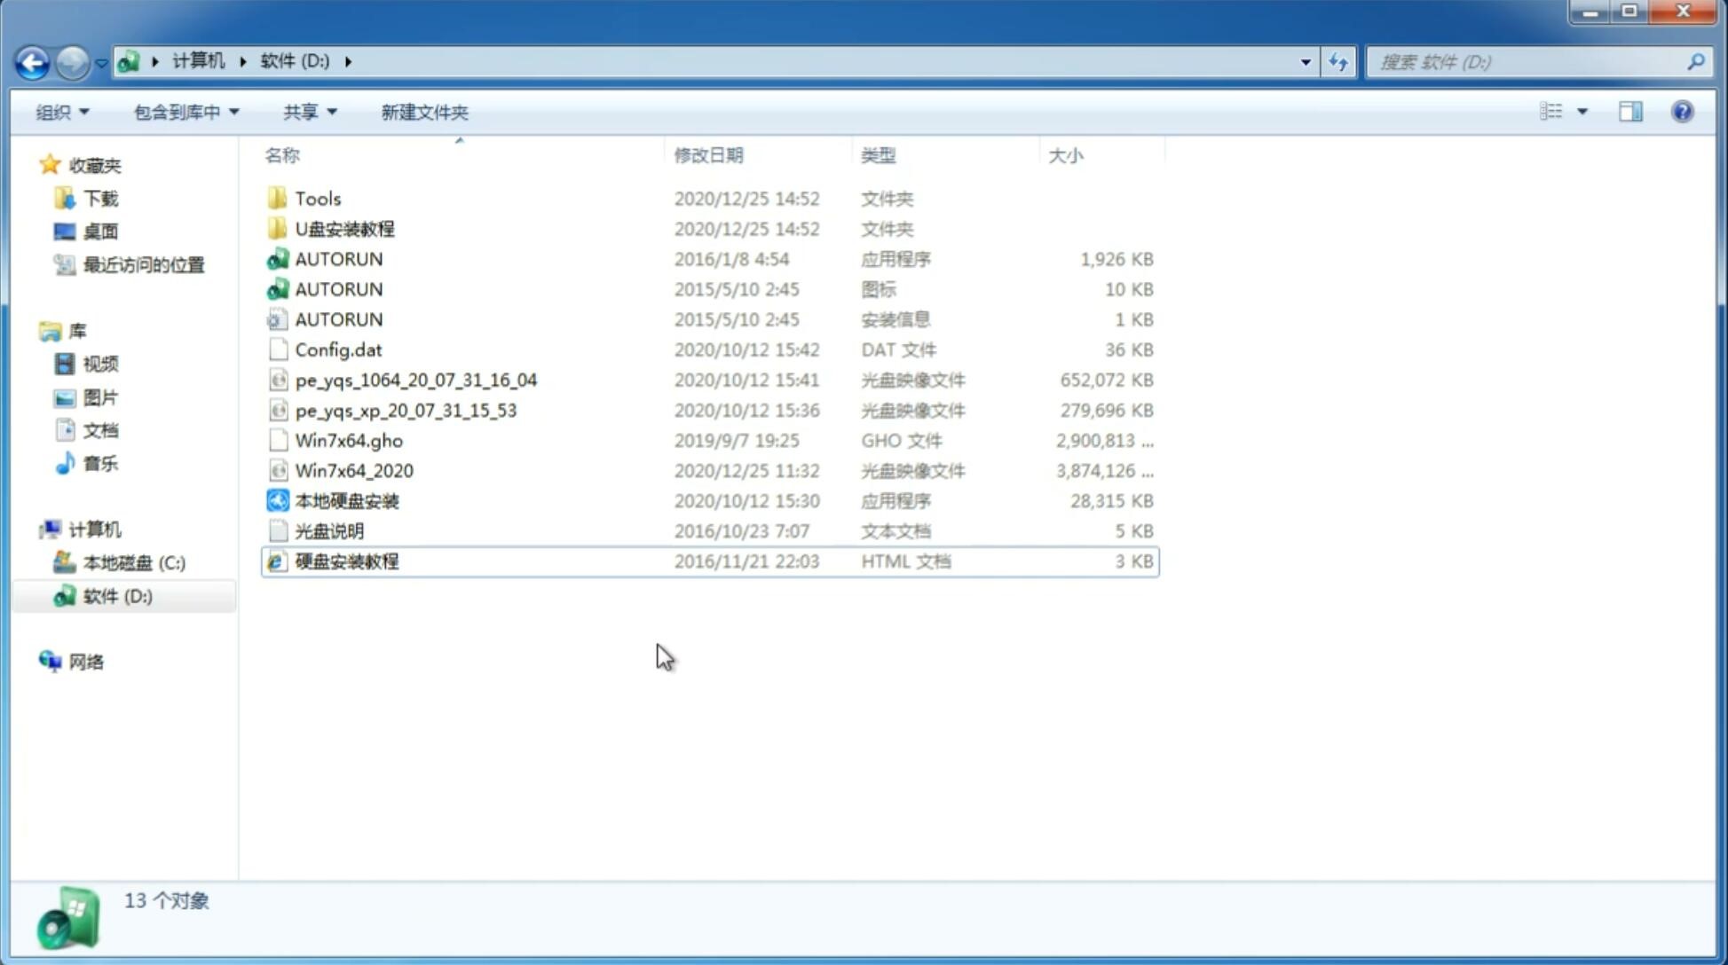
Task: Click 新建文件夹 button
Action: point(423,112)
